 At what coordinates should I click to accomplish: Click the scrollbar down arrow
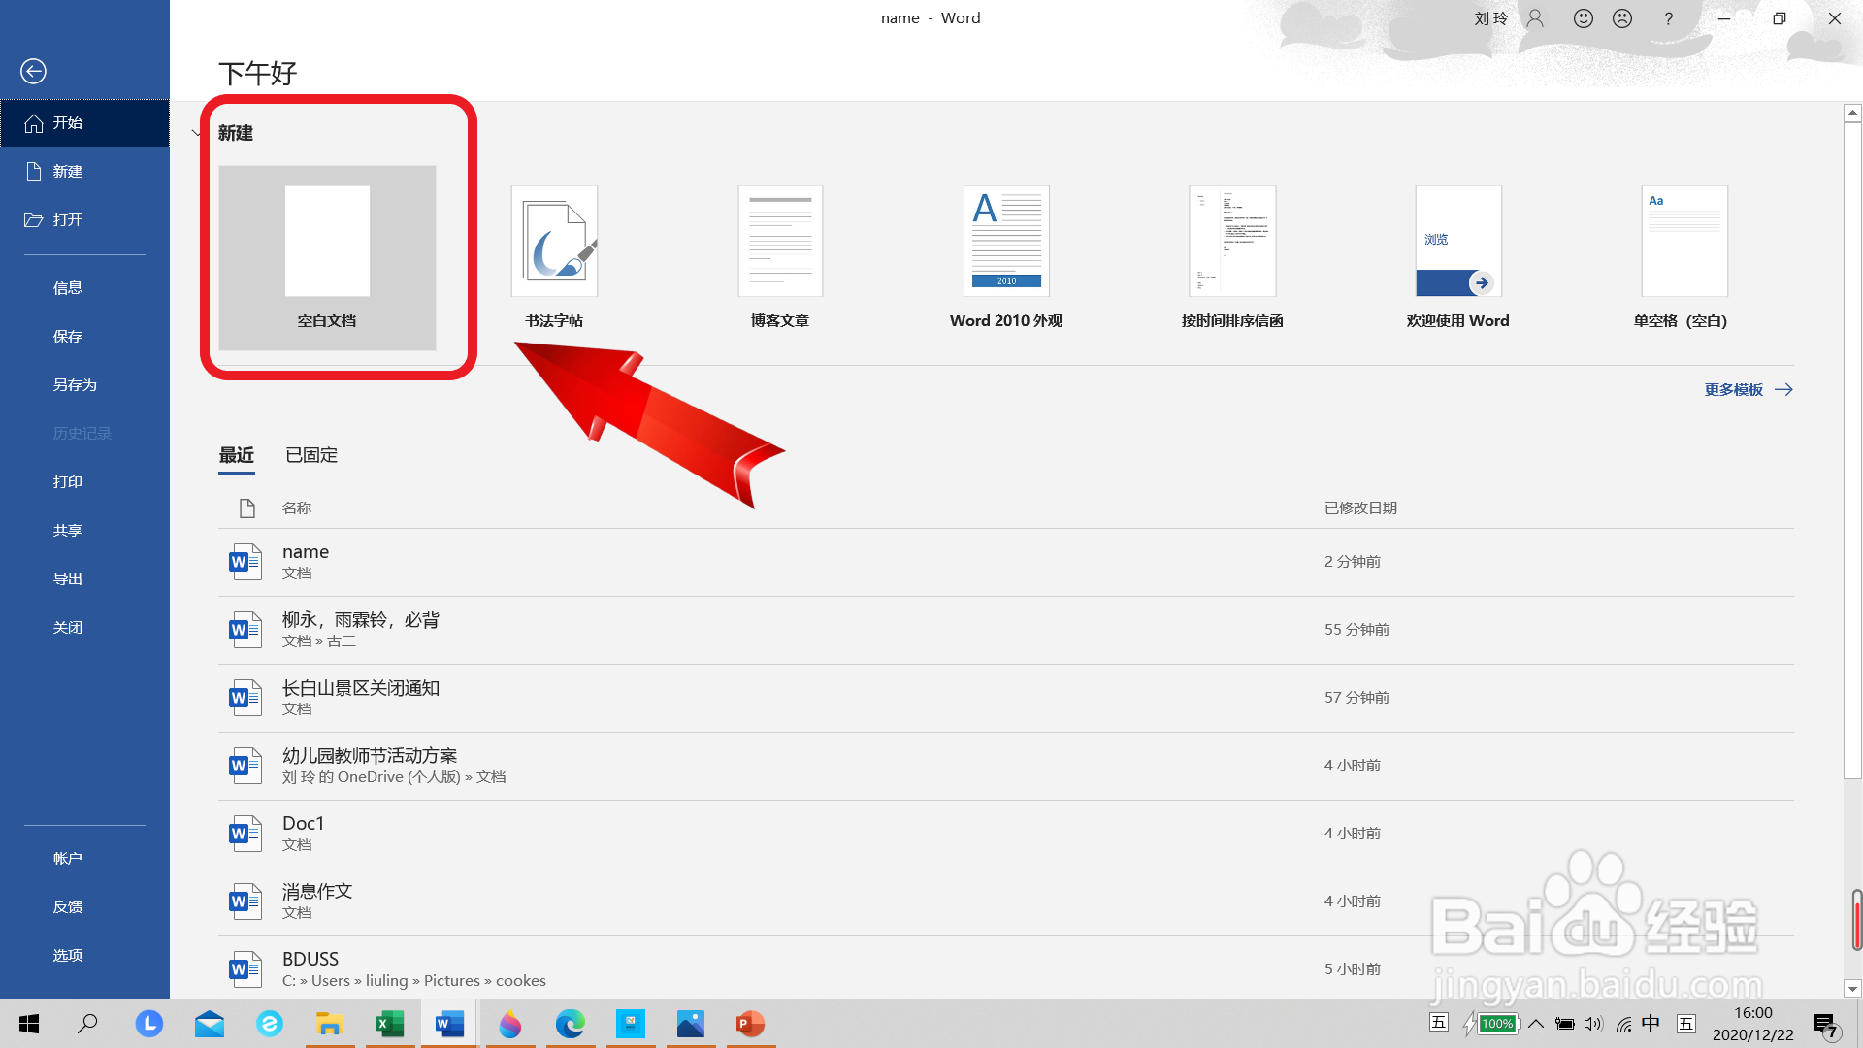coord(1852,989)
